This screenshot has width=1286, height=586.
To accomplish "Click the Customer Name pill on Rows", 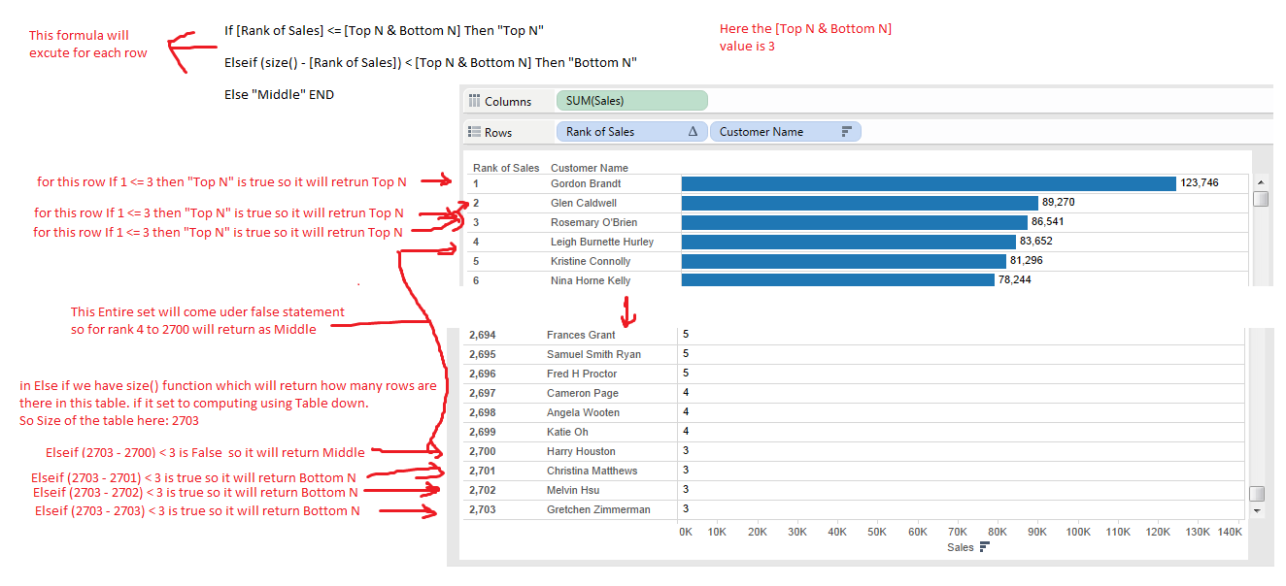I will tap(786, 132).
